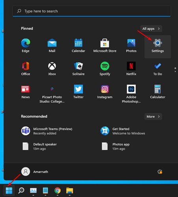Open the Calculator app

(x=157, y=92)
